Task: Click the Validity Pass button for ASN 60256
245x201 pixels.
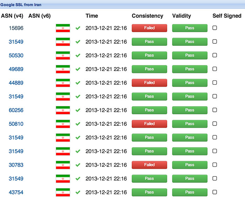Action: [190, 110]
